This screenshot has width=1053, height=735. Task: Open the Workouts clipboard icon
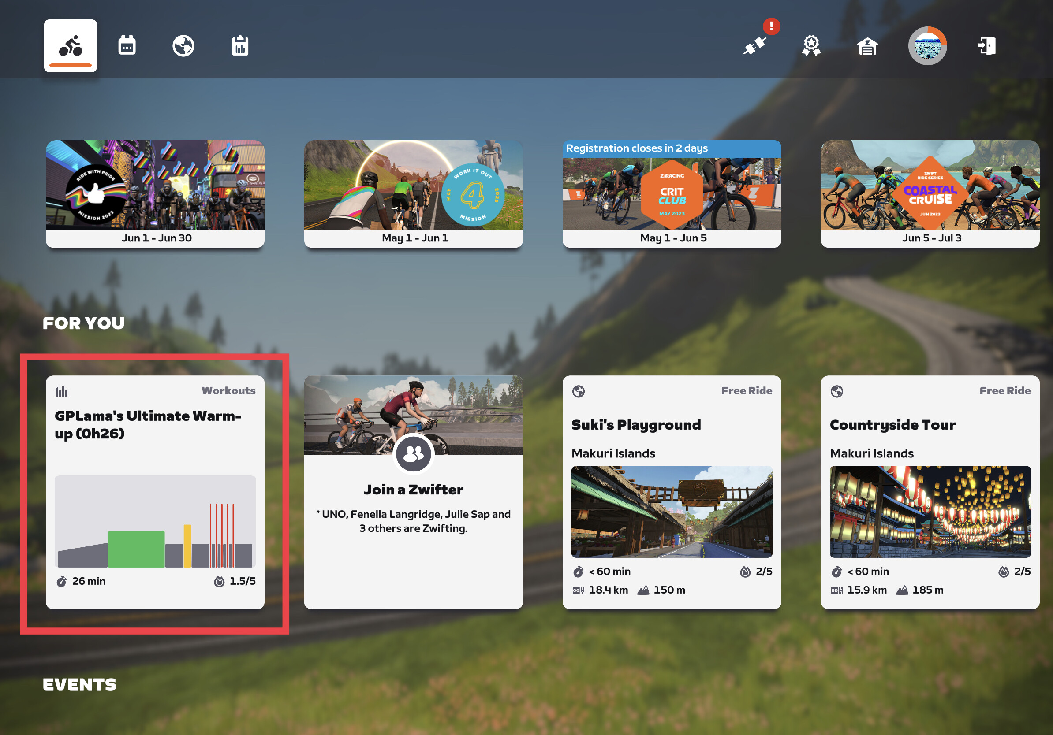point(239,46)
